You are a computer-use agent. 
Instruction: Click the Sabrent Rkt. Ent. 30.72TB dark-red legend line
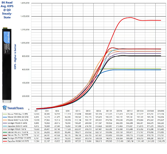(x=5, y=135)
